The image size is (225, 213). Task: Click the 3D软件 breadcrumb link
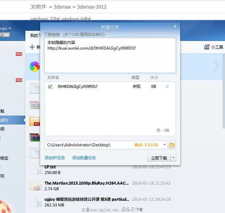pyautogui.click(x=38, y=7)
